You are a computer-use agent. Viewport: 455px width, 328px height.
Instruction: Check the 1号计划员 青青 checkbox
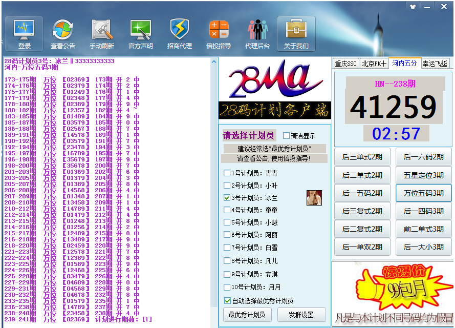(227, 173)
